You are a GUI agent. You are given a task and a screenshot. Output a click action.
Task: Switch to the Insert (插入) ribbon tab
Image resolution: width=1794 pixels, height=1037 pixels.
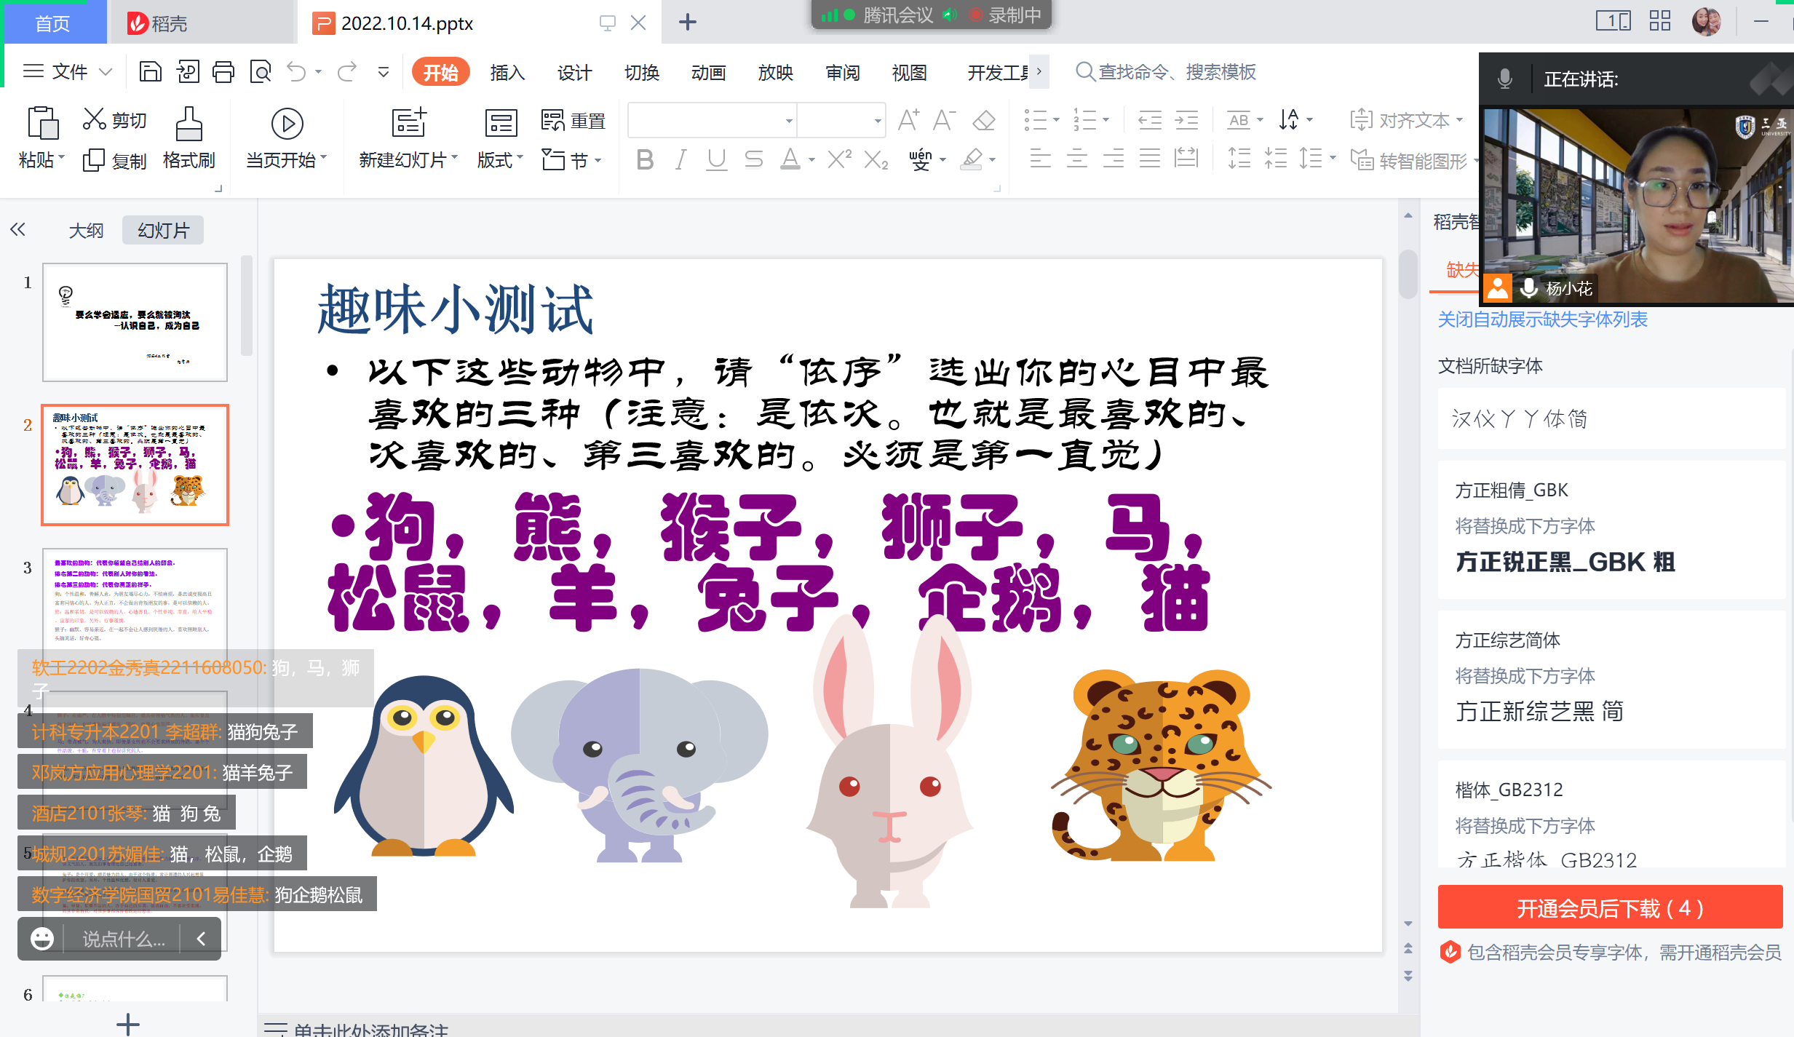pos(507,73)
